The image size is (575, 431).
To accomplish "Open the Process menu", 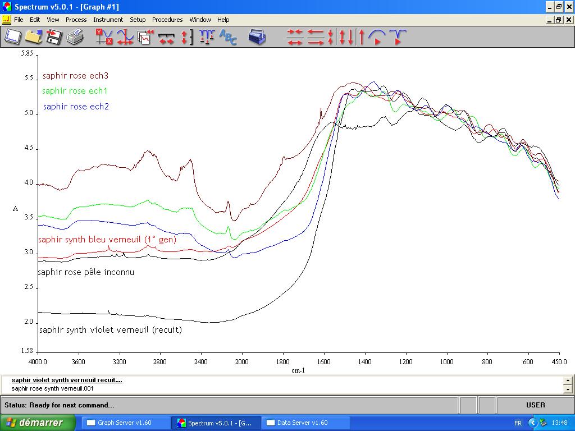I will tap(76, 20).
